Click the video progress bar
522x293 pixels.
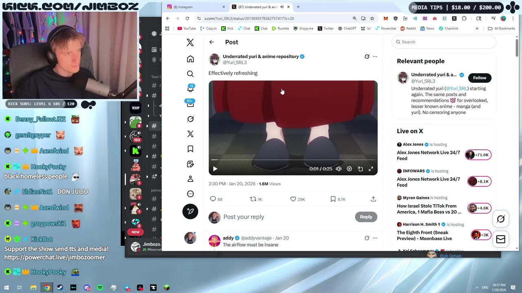coord(293,160)
